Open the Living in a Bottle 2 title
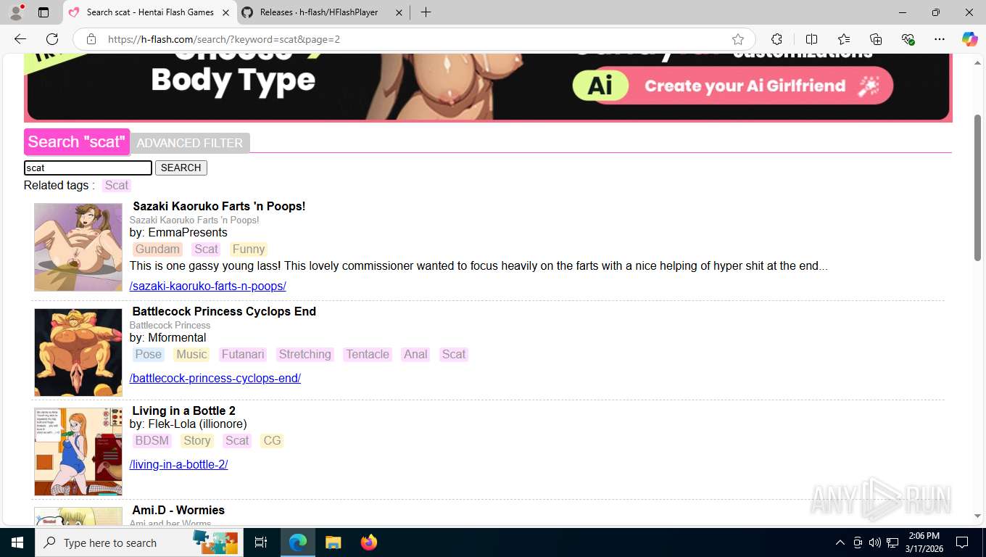The height and width of the screenshot is (557, 986). pyautogui.click(x=184, y=410)
